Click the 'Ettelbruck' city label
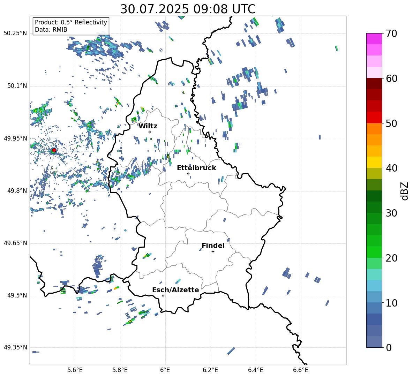 pos(196,168)
